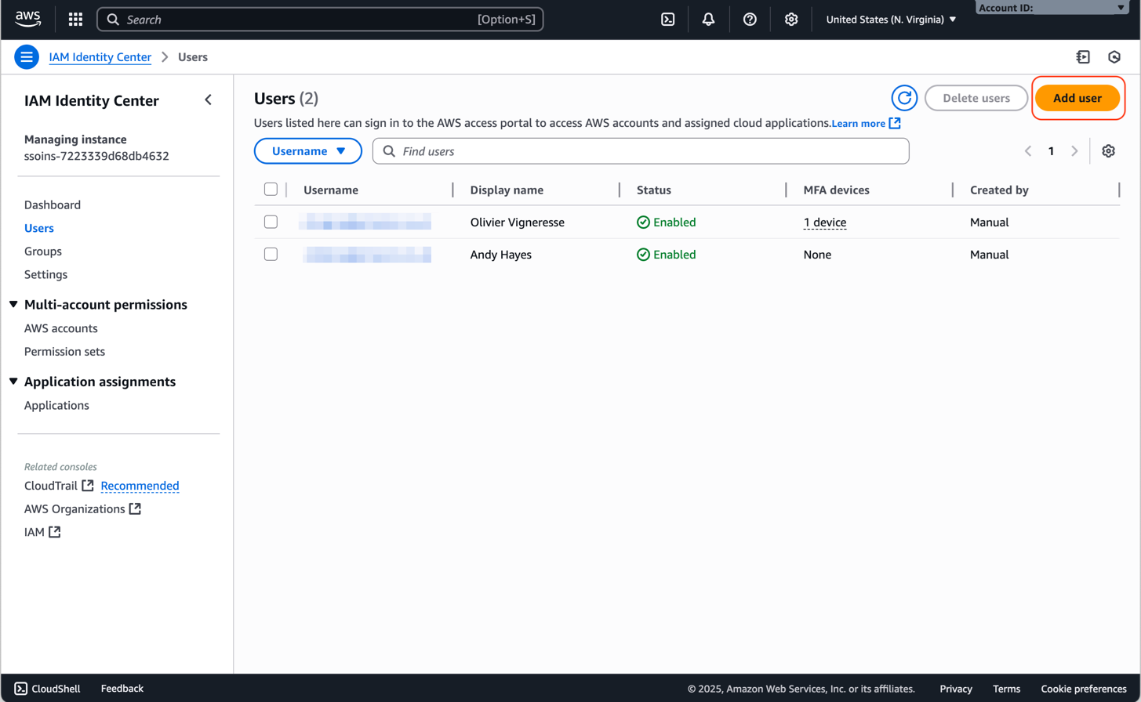
Task: Open the services grid menu
Action: tap(76, 20)
